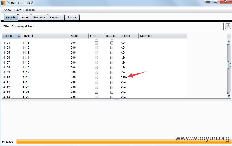Switch to the Positions tab

39,17
